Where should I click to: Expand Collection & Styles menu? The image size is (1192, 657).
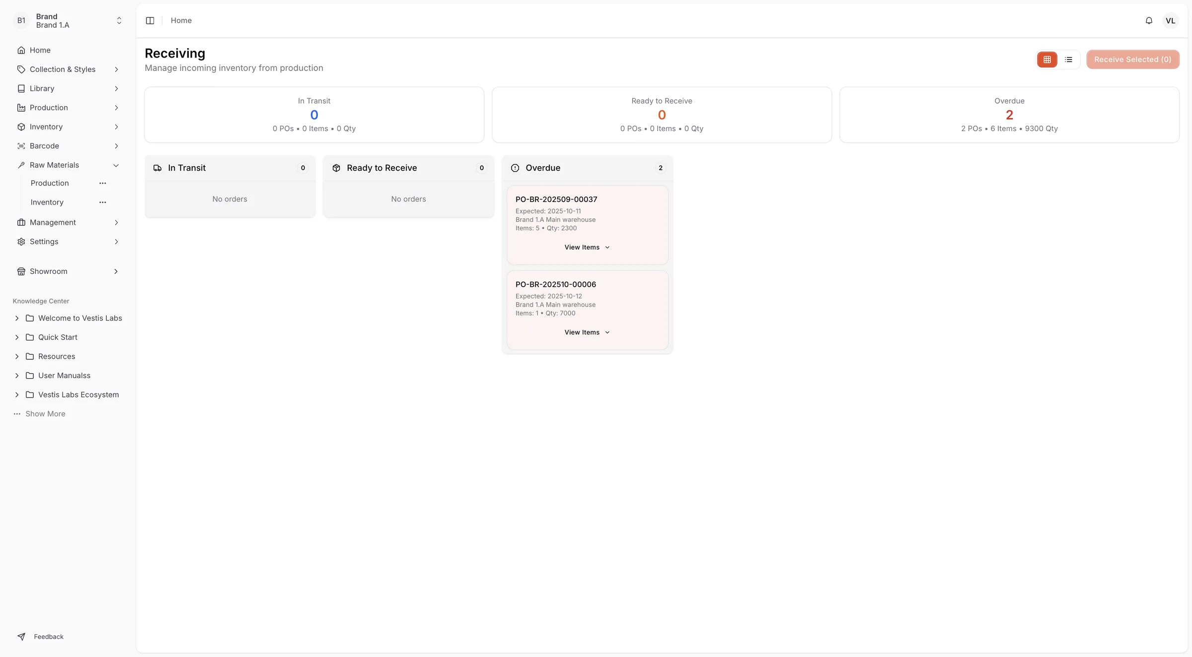(68, 69)
